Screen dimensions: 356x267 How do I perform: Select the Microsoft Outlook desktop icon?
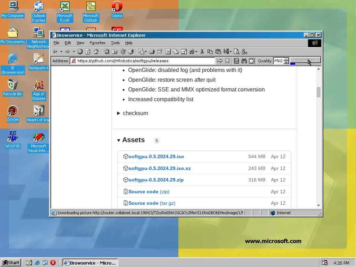click(91, 12)
